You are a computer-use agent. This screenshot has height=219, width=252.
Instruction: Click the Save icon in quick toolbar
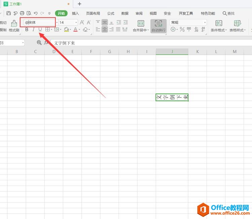[x=8, y=13]
